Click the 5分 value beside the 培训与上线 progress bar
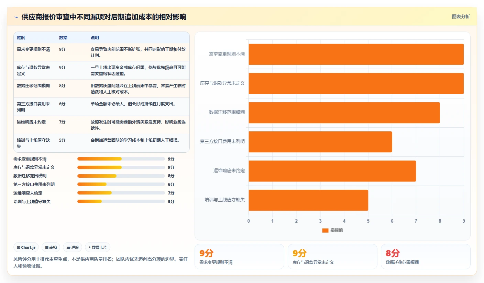The image size is (484, 283). (x=171, y=202)
